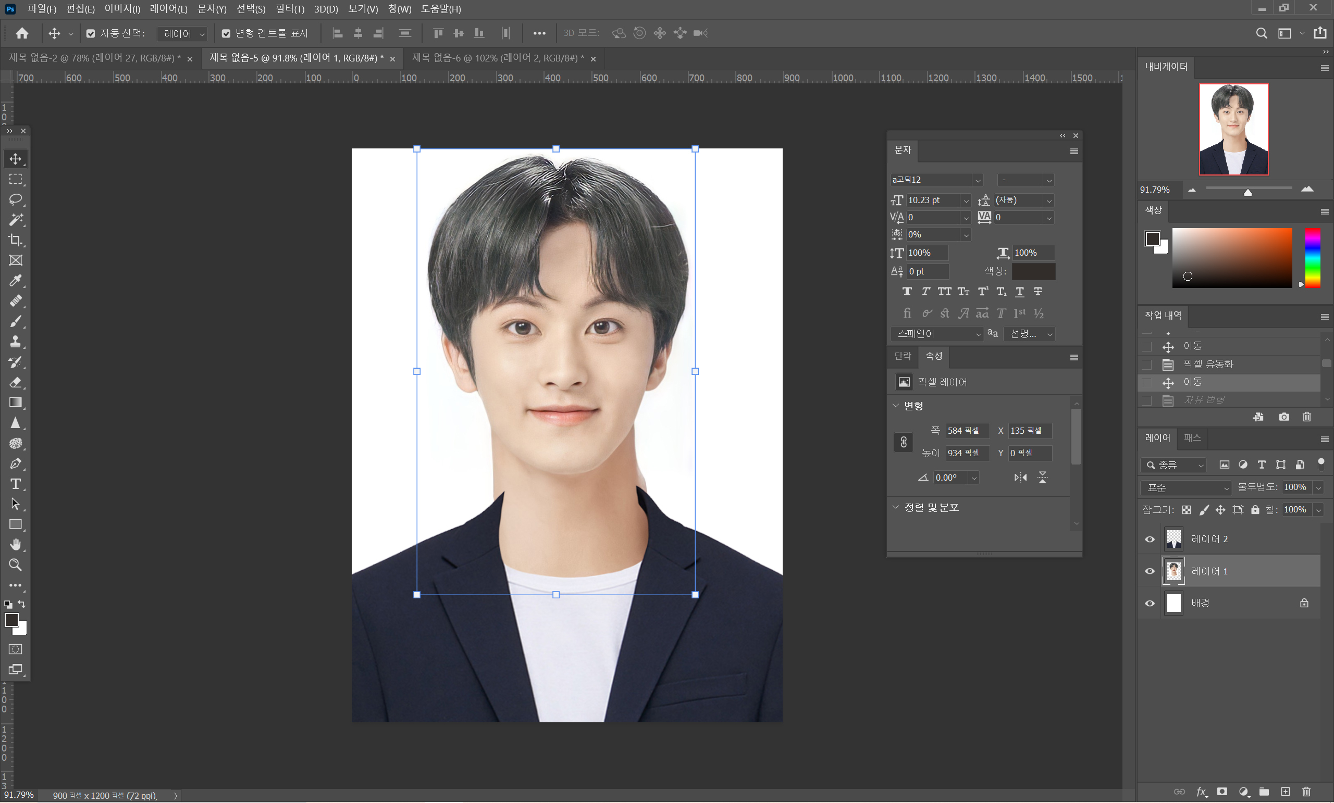Image resolution: width=1334 pixels, height=803 pixels.
Task: Select the Horizontal Type tool
Action: [x=15, y=484]
